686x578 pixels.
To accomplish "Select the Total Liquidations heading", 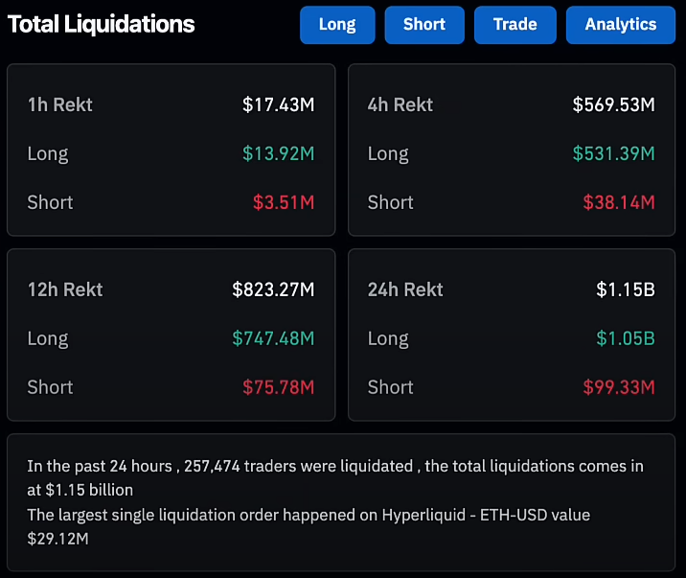I will coord(101,25).
